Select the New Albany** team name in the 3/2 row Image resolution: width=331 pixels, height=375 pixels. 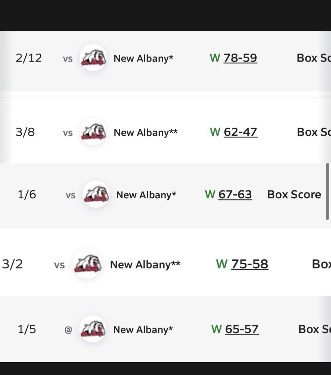pos(145,265)
